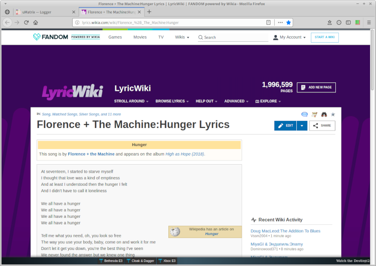The height and width of the screenshot is (266, 376).
Task: Click the bookmarks library icon
Action: pyautogui.click(x=330, y=23)
